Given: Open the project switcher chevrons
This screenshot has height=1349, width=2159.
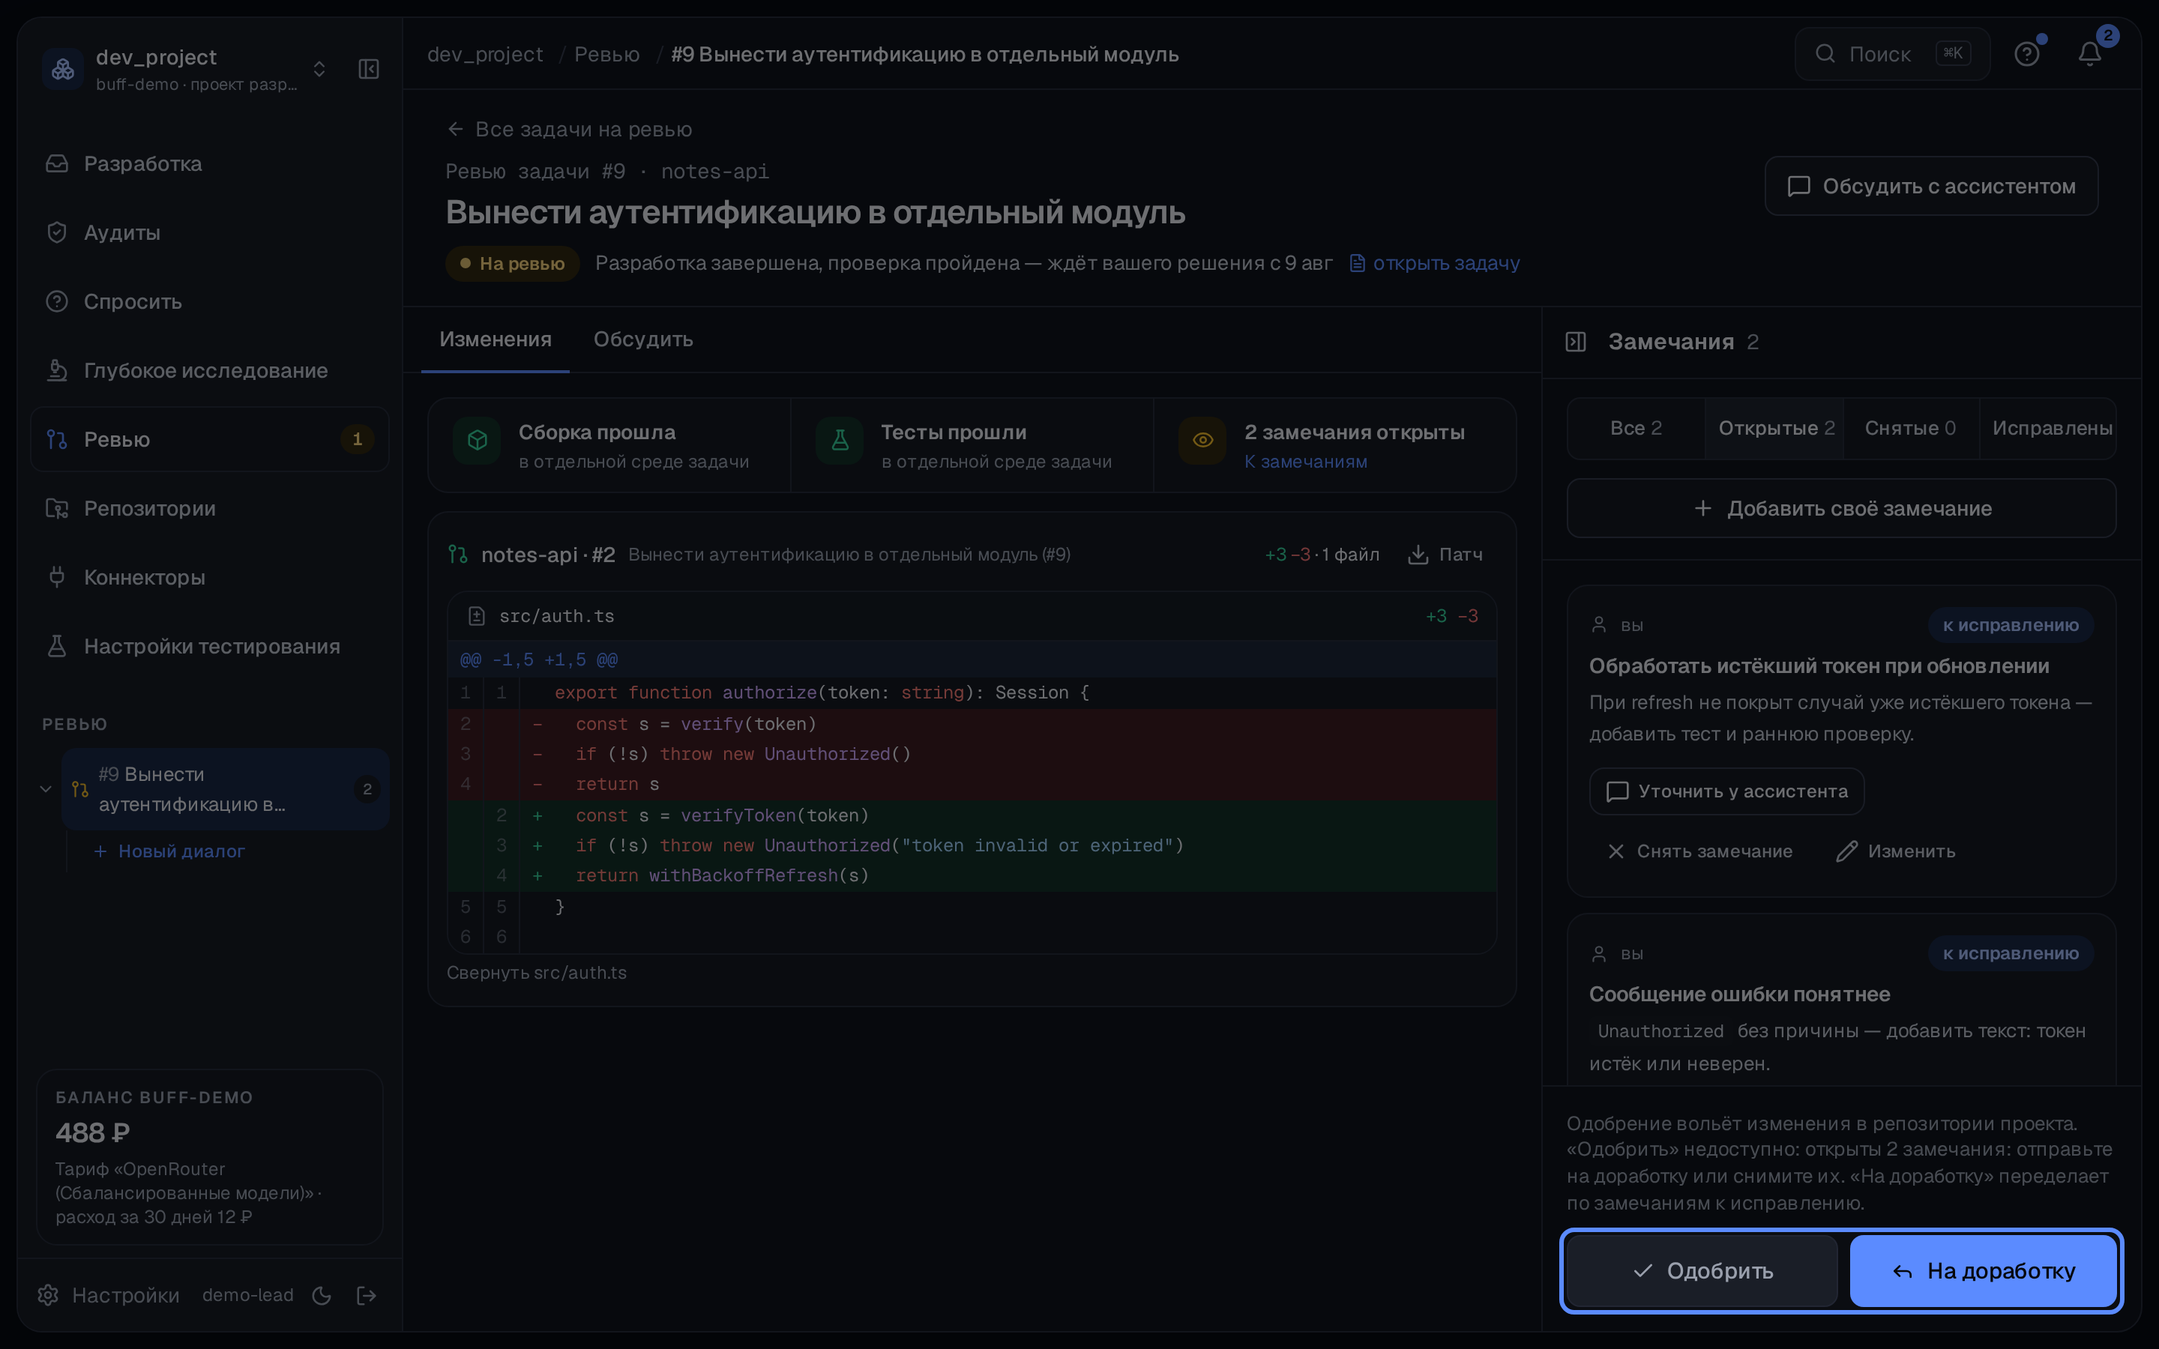Looking at the screenshot, I should pos(319,69).
